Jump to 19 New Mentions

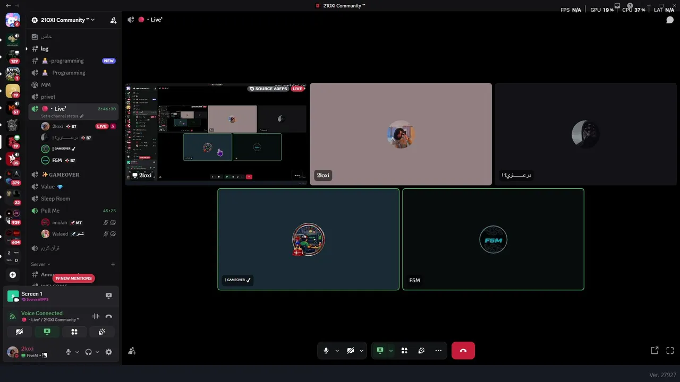(73, 279)
